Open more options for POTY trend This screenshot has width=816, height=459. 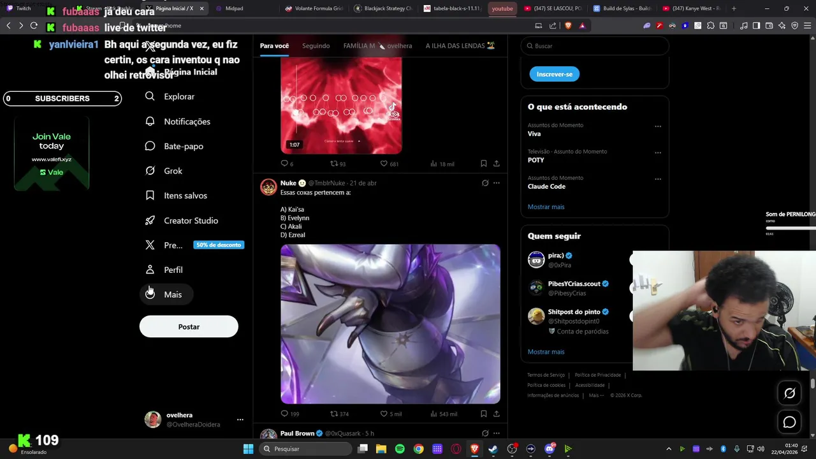coord(658,153)
